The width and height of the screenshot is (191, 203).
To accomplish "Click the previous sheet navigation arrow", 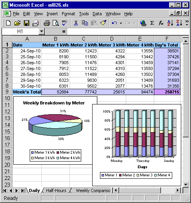I will click(x=11, y=190).
